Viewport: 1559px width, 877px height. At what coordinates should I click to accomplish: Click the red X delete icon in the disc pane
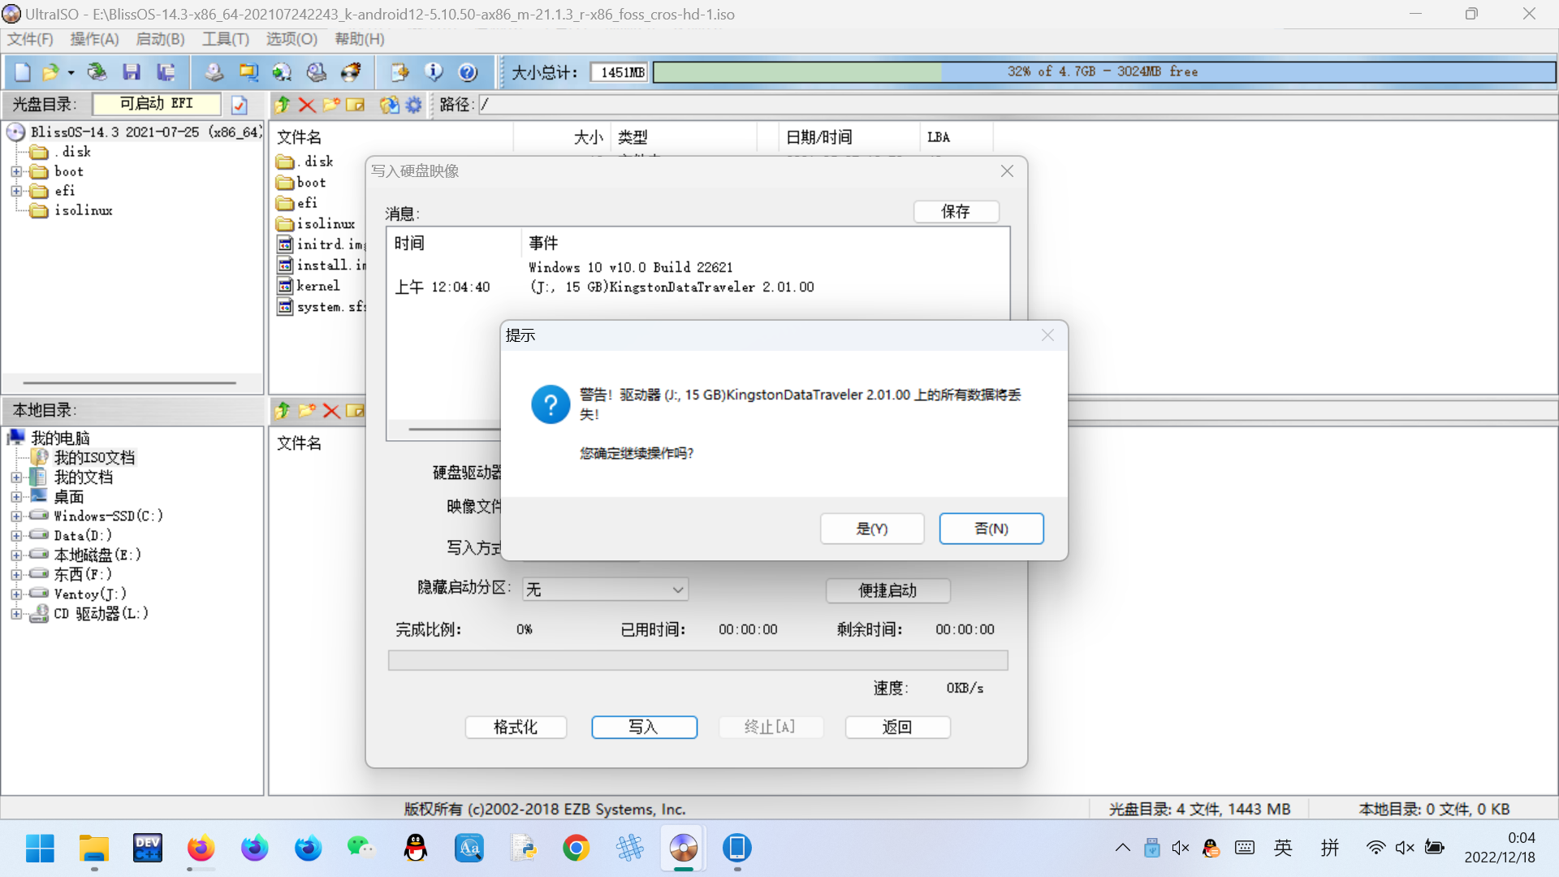pos(306,105)
